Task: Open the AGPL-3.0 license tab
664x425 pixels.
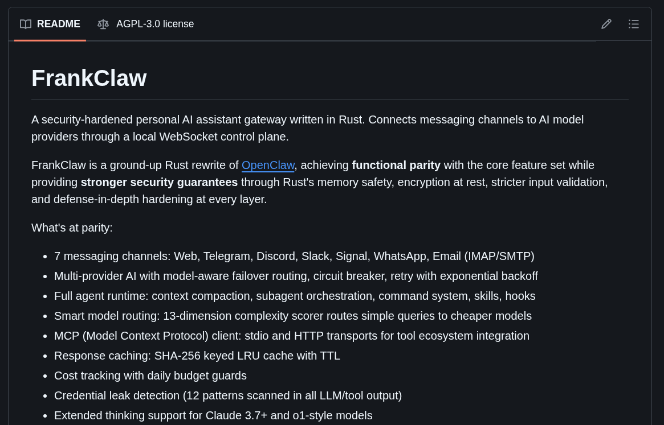Action: click(154, 24)
